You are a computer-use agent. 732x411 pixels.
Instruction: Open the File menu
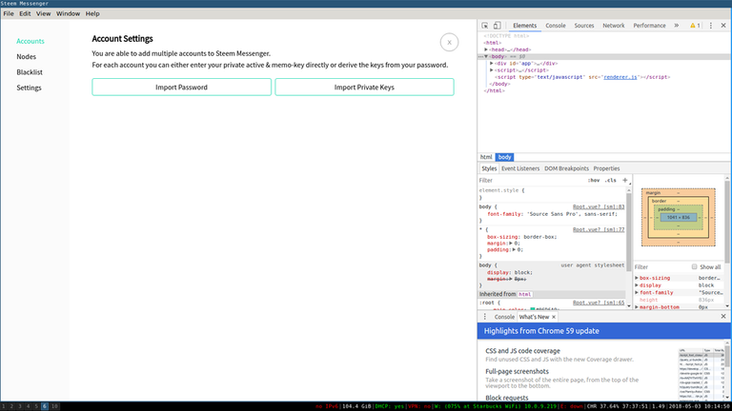[x=9, y=13]
